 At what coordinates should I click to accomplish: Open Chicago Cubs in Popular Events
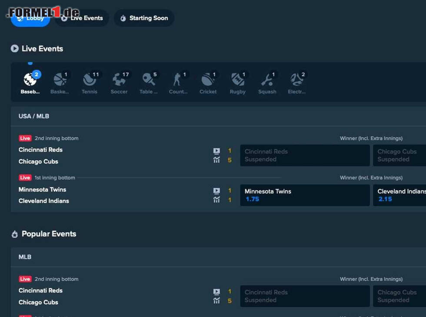tap(38, 302)
